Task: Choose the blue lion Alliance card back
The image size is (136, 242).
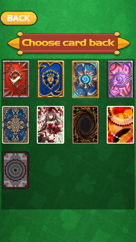Action: [x=50, y=79]
